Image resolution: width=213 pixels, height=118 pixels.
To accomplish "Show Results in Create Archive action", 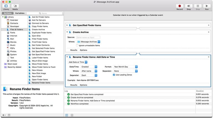I will (x=73, y=50).
